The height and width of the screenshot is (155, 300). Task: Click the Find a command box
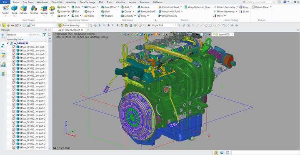point(261,2)
